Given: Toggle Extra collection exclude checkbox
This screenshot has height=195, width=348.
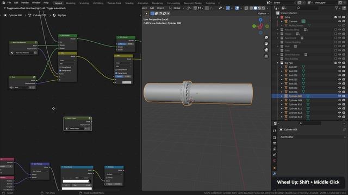Looking at the screenshot, I should click(x=335, y=17).
